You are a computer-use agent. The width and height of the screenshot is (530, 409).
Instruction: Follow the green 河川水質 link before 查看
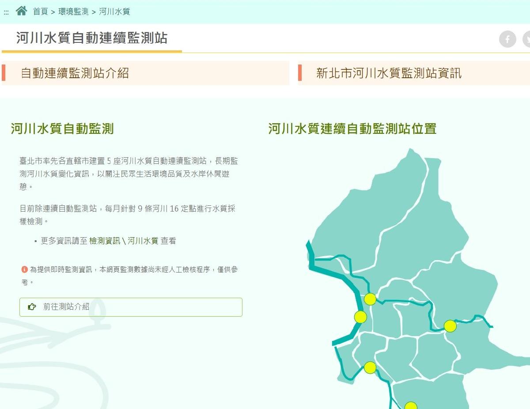click(143, 241)
